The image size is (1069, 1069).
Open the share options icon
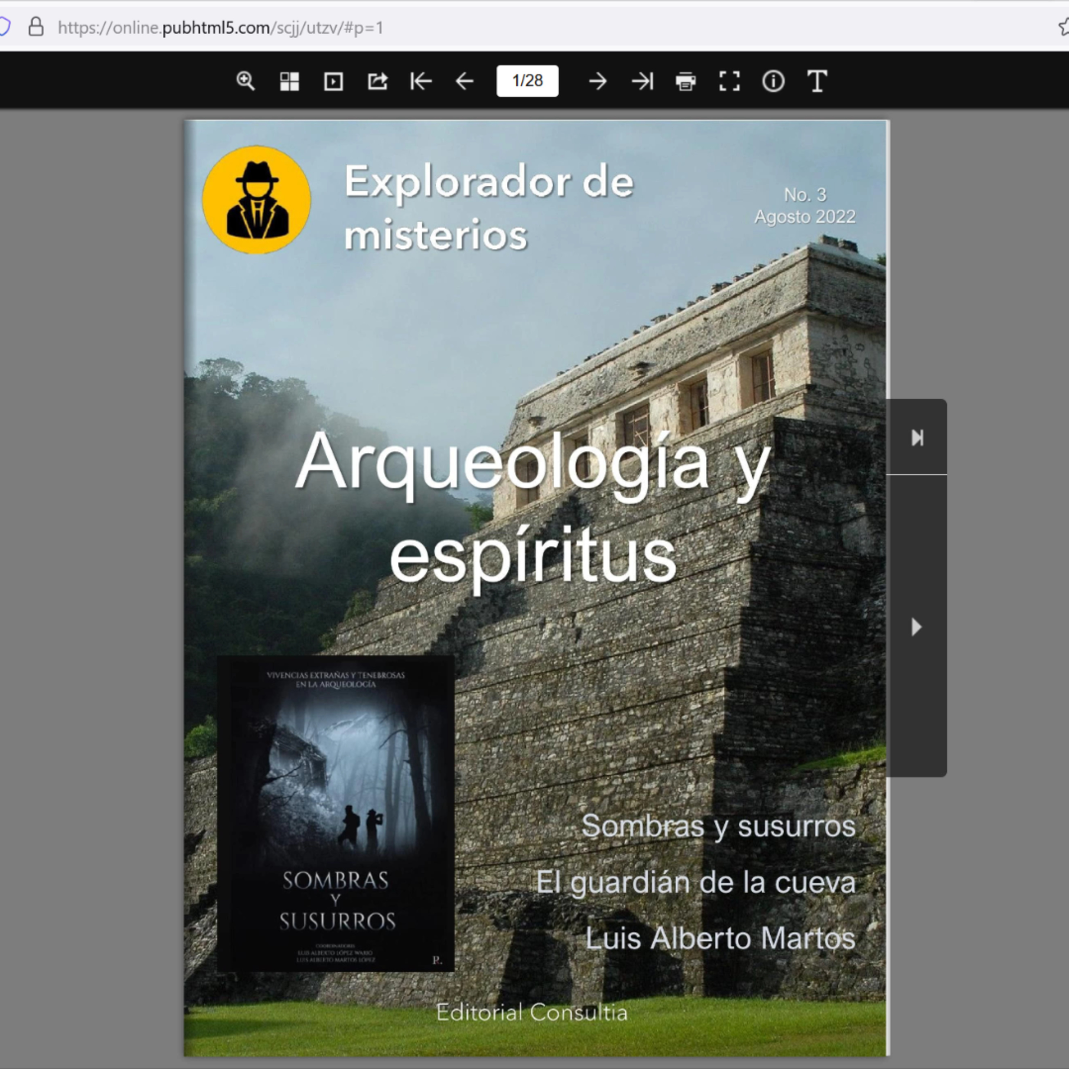coord(377,81)
